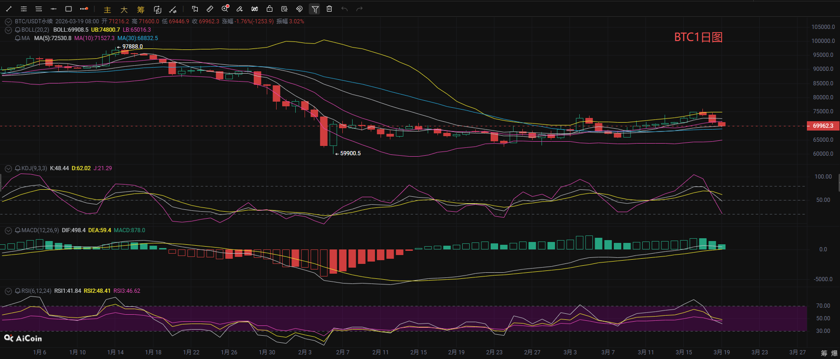The image size is (840, 359).
Task: Click the 爆 button at bottom right
Action: pos(834,353)
